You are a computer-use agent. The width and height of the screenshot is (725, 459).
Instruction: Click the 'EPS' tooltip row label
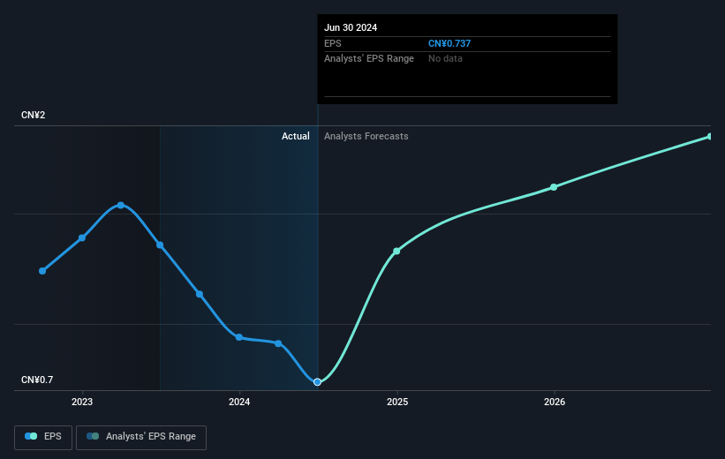tap(332, 43)
